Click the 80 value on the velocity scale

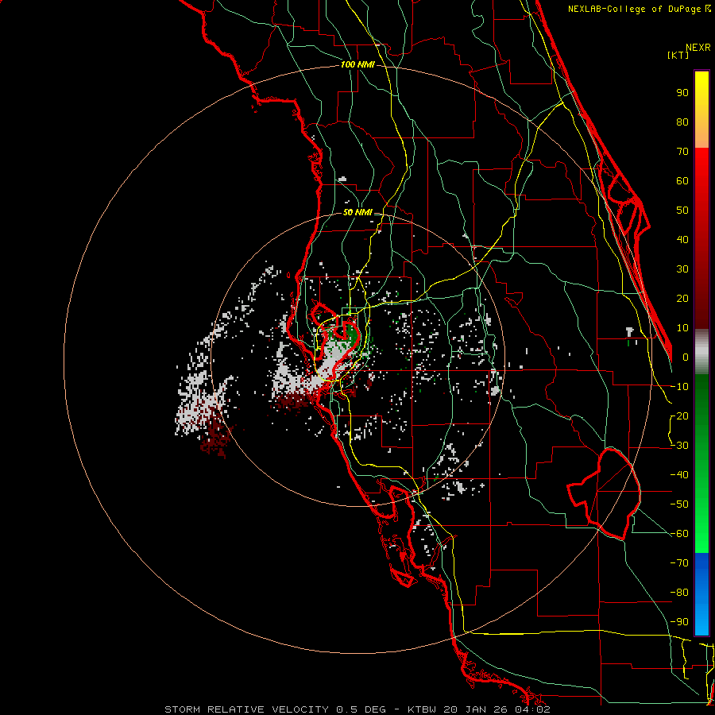pyautogui.click(x=682, y=122)
